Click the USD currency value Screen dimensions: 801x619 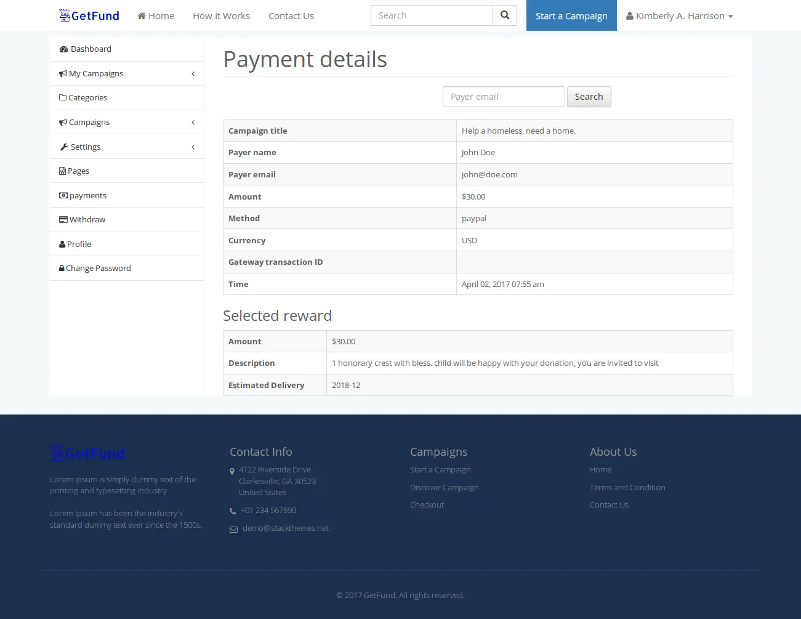tap(469, 240)
